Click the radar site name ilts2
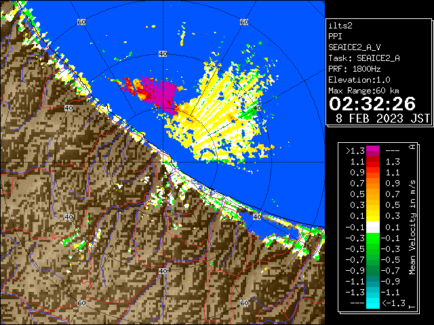Screen dimensions: 434x325 340,26
